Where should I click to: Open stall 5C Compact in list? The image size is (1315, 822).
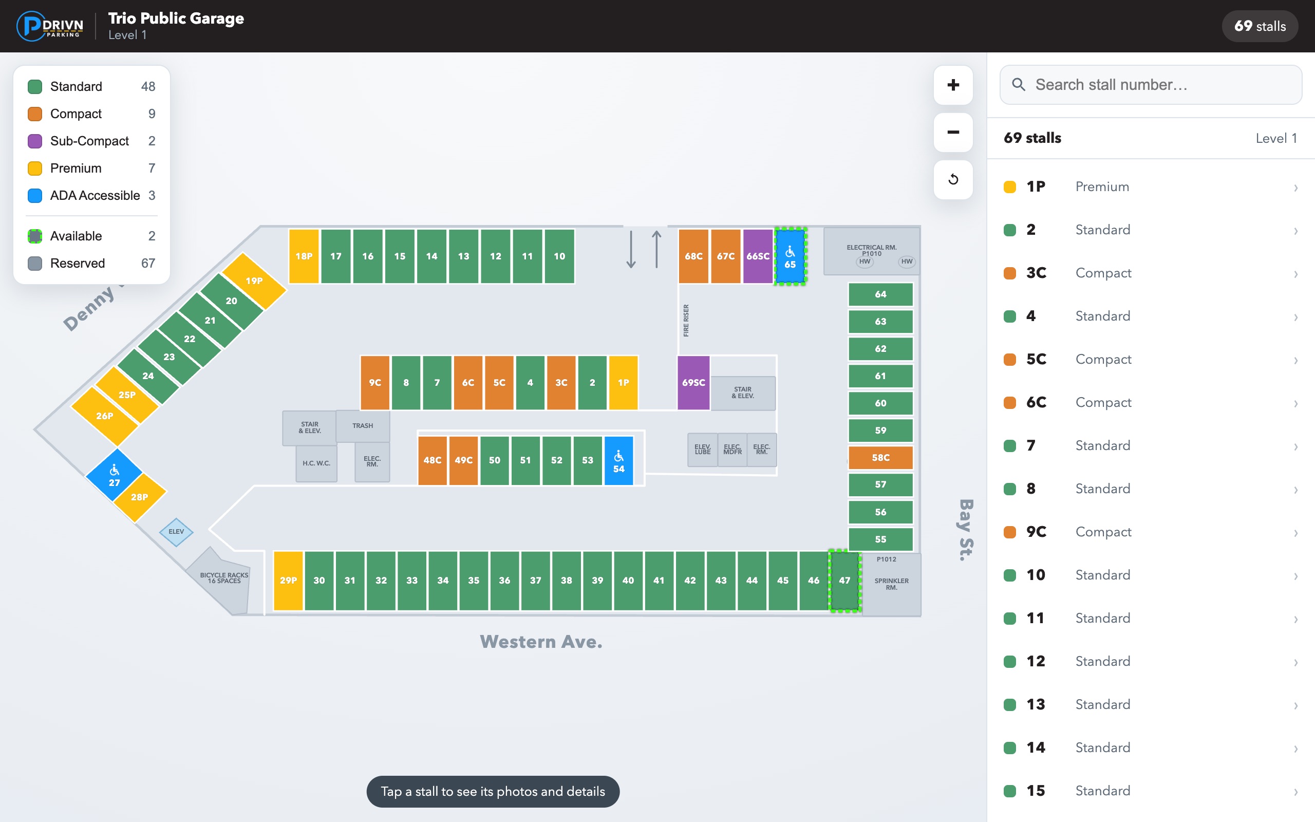point(1151,359)
